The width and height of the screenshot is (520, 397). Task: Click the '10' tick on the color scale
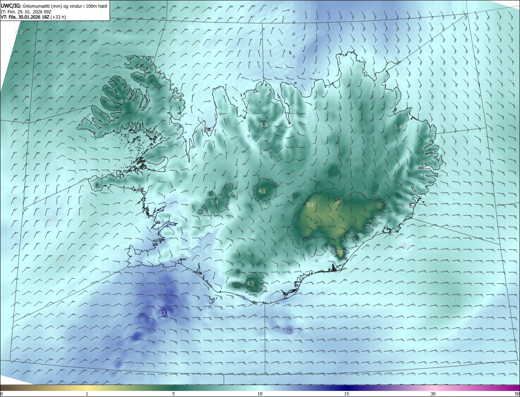pos(260,394)
